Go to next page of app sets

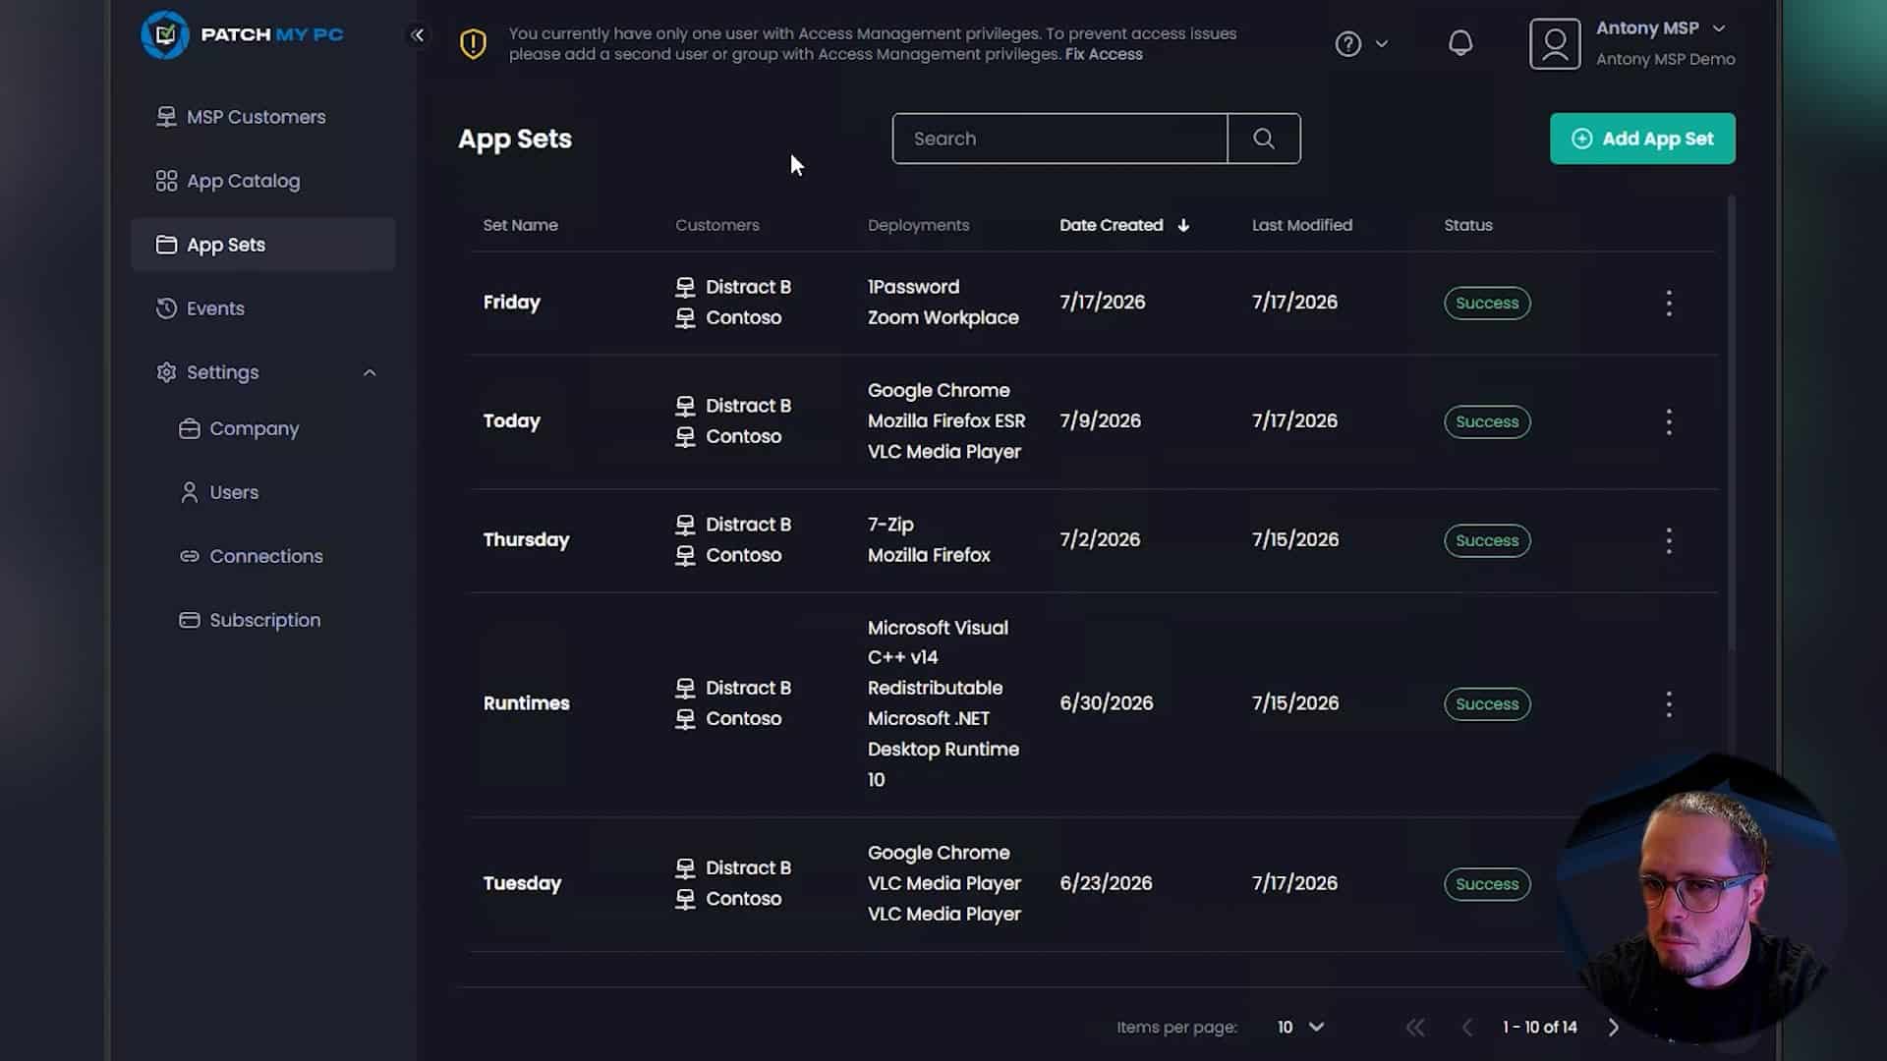pyautogui.click(x=1613, y=1027)
